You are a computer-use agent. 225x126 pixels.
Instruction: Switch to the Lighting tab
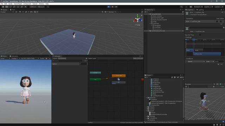click(200, 10)
